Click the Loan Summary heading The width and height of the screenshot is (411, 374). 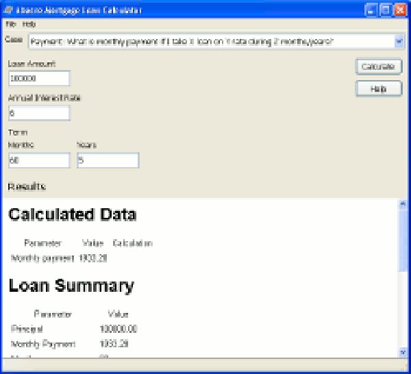coord(71,286)
